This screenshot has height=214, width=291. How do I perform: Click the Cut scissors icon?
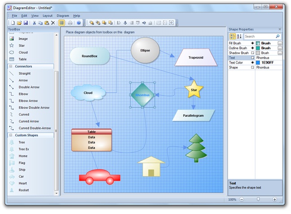click(x=34, y=23)
